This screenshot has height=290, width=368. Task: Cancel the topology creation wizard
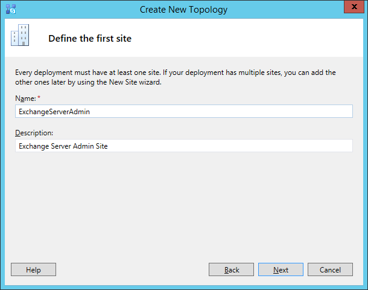330,269
